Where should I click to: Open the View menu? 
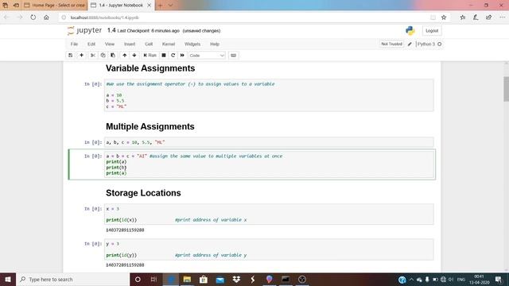pyautogui.click(x=110, y=44)
